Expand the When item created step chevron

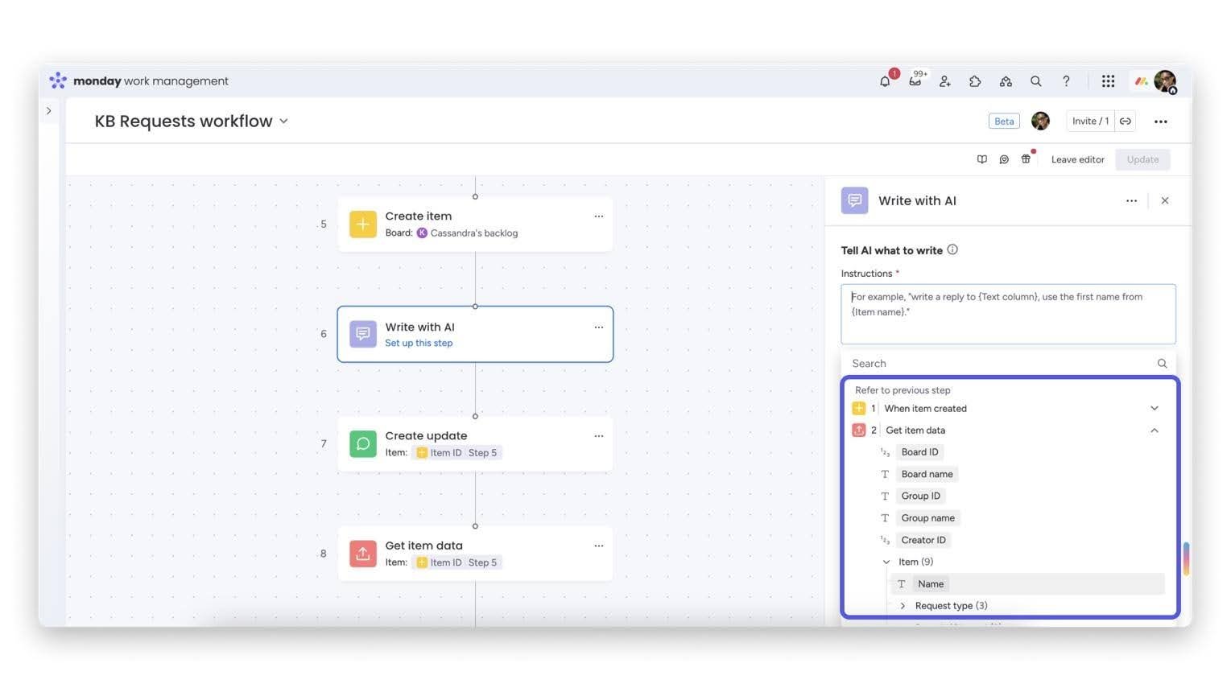click(1155, 409)
